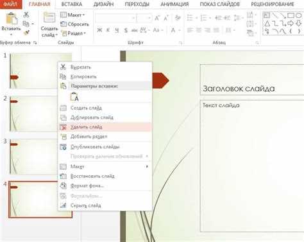Image resolution: width=304 pixels, height=242 pixels.
Task: Open the Макет layout dropdown in ribbon
Action: 72,15
